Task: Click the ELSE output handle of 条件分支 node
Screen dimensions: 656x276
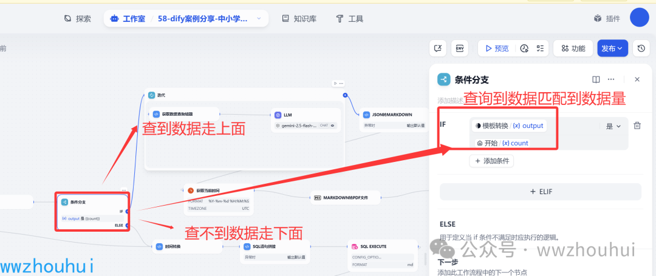Action: click(127, 226)
